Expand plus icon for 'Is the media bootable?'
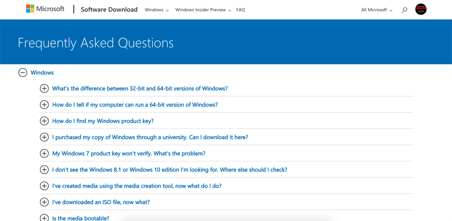The width and height of the screenshot is (452, 221). [44, 217]
